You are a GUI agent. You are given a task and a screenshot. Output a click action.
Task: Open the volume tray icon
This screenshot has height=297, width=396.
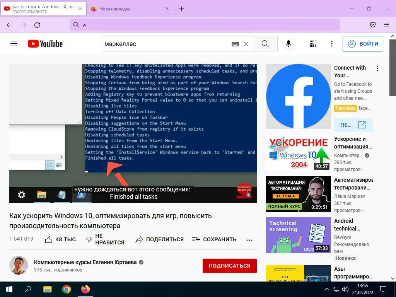click(345, 289)
